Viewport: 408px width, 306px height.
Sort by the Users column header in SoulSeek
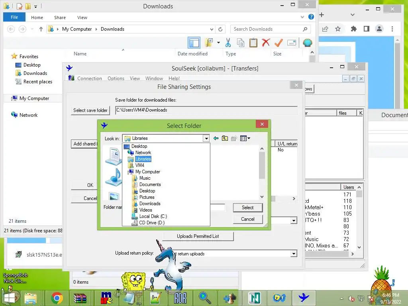click(x=348, y=187)
